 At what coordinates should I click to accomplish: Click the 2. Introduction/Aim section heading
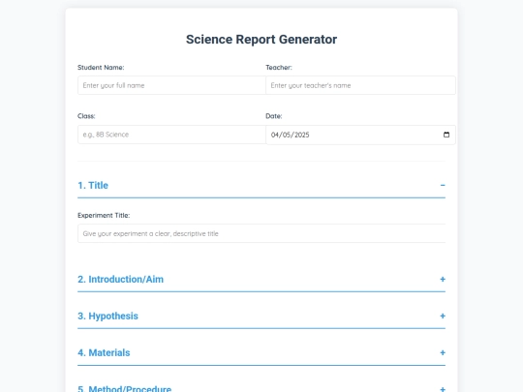(121, 280)
